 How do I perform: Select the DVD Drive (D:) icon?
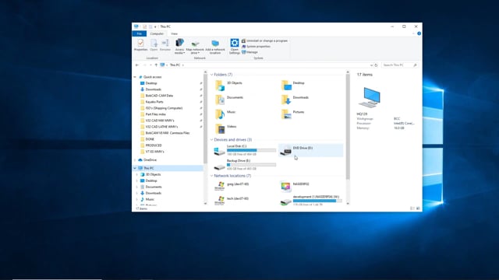[x=285, y=150]
